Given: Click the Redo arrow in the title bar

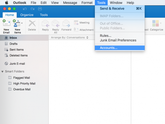Looking at the screenshot, I should 32,9.
